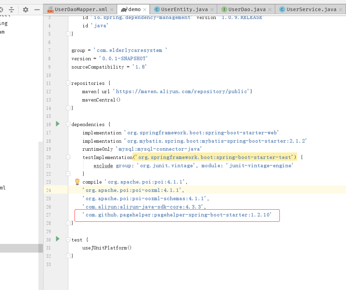Click line number 16 in the gutter
The width and height of the screenshot is (346, 290).
pos(49,124)
